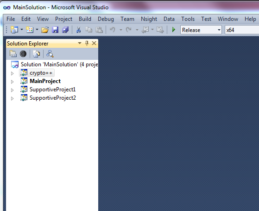Open the Release configuration dropdown
The height and width of the screenshot is (211, 259).
click(201, 30)
